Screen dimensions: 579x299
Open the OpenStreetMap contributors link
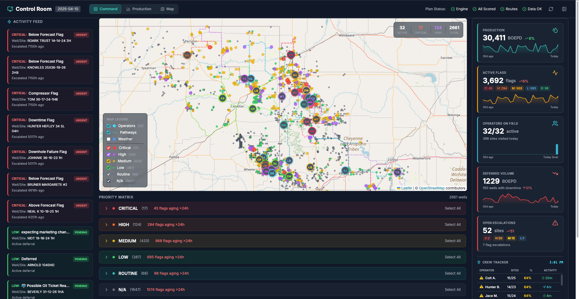[432, 188]
